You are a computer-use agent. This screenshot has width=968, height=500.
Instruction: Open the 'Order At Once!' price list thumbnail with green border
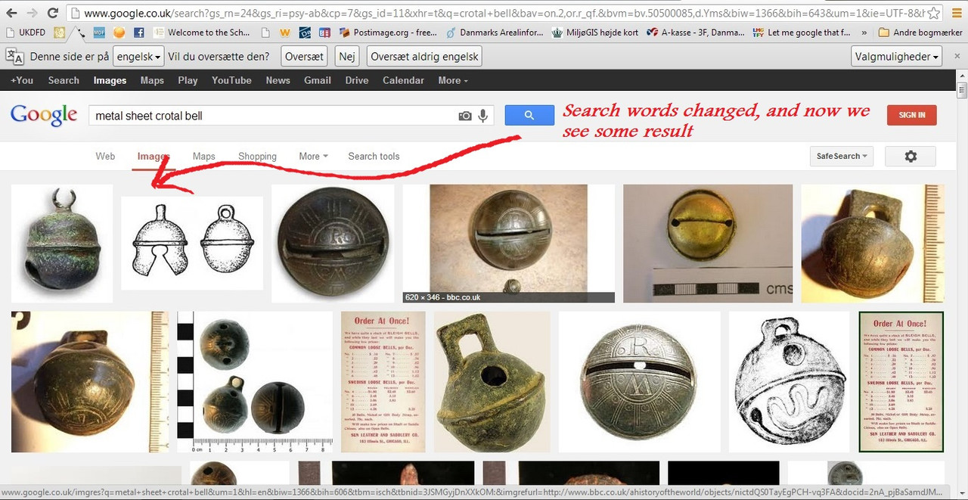(x=901, y=382)
